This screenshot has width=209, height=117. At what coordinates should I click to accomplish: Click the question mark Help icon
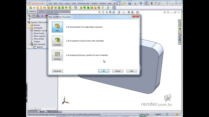pos(167,4)
